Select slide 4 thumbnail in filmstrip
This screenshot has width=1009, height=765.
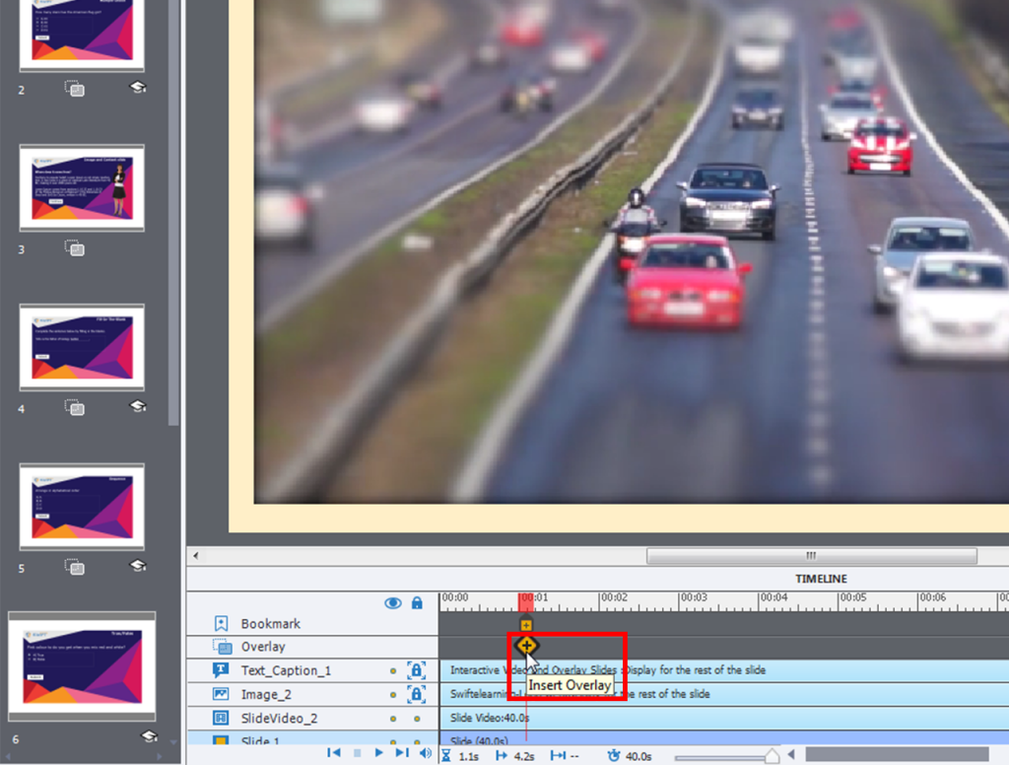[x=82, y=342]
